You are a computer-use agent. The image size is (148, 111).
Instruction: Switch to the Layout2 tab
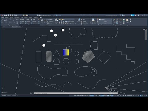click(x=14, y=95)
